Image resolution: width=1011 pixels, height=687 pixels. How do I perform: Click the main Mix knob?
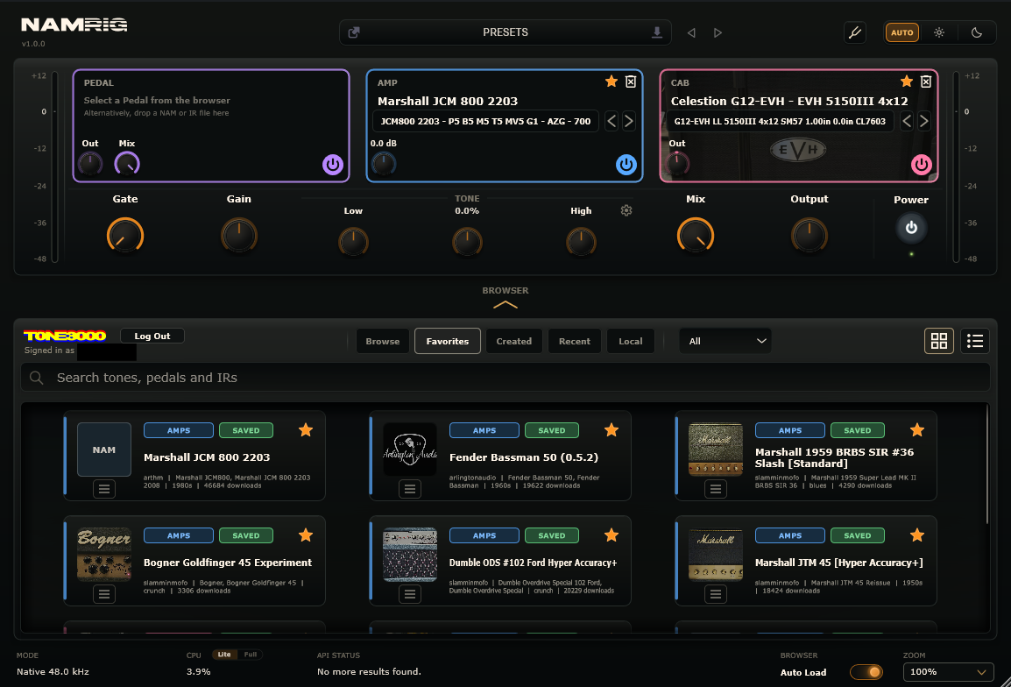[695, 236]
